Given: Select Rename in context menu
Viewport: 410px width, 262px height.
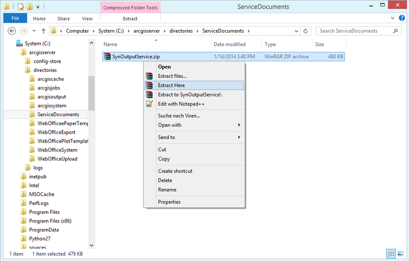Looking at the screenshot, I should 194,190.
